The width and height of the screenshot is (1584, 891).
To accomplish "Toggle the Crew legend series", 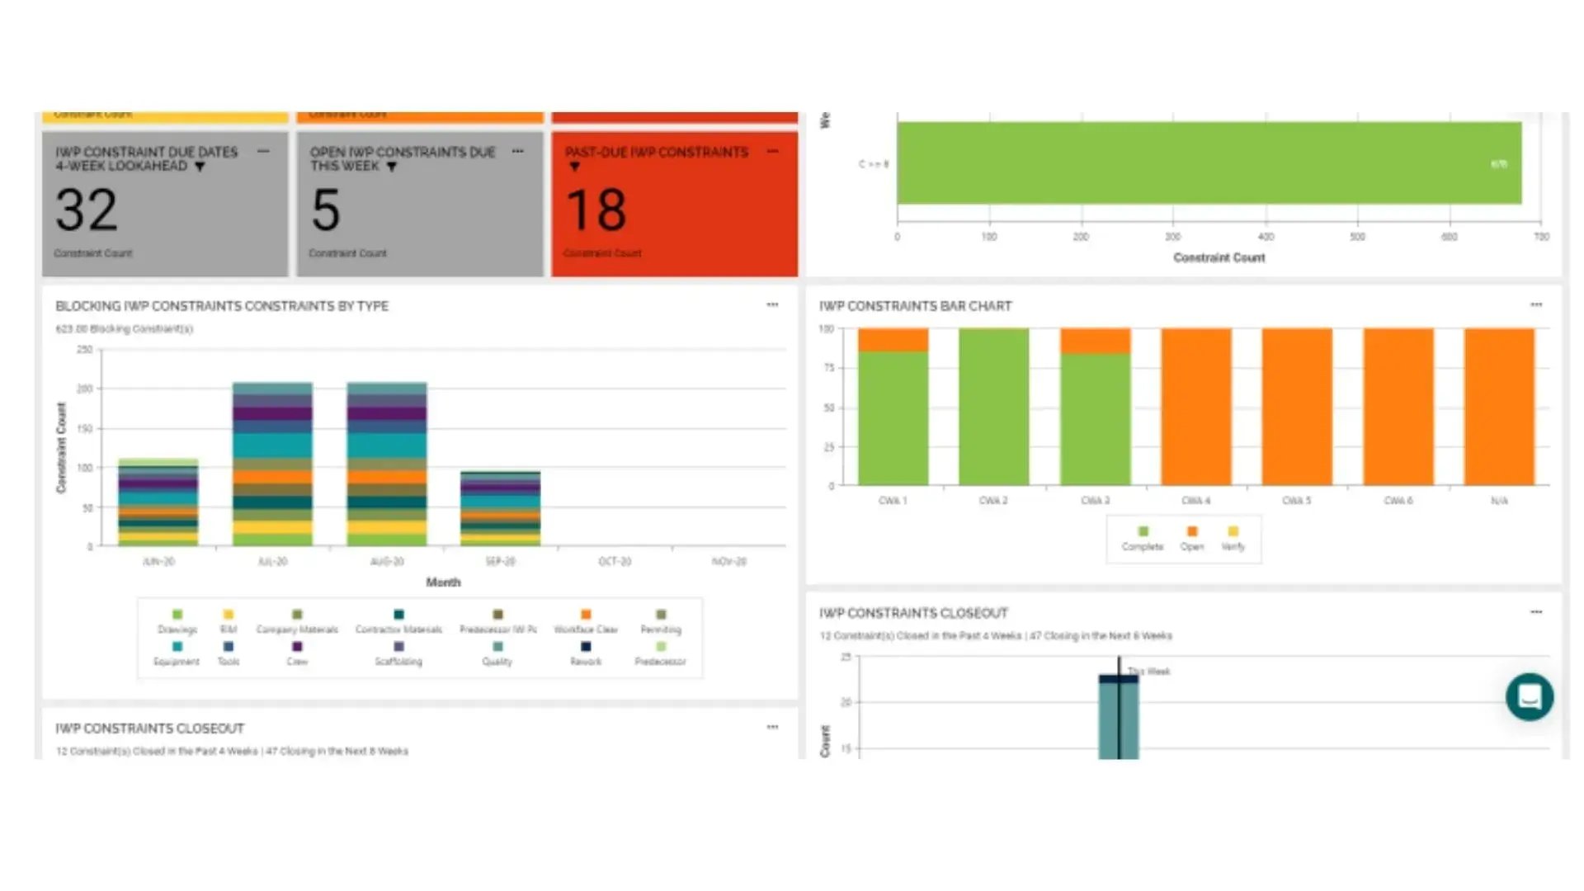I will tap(297, 654).
